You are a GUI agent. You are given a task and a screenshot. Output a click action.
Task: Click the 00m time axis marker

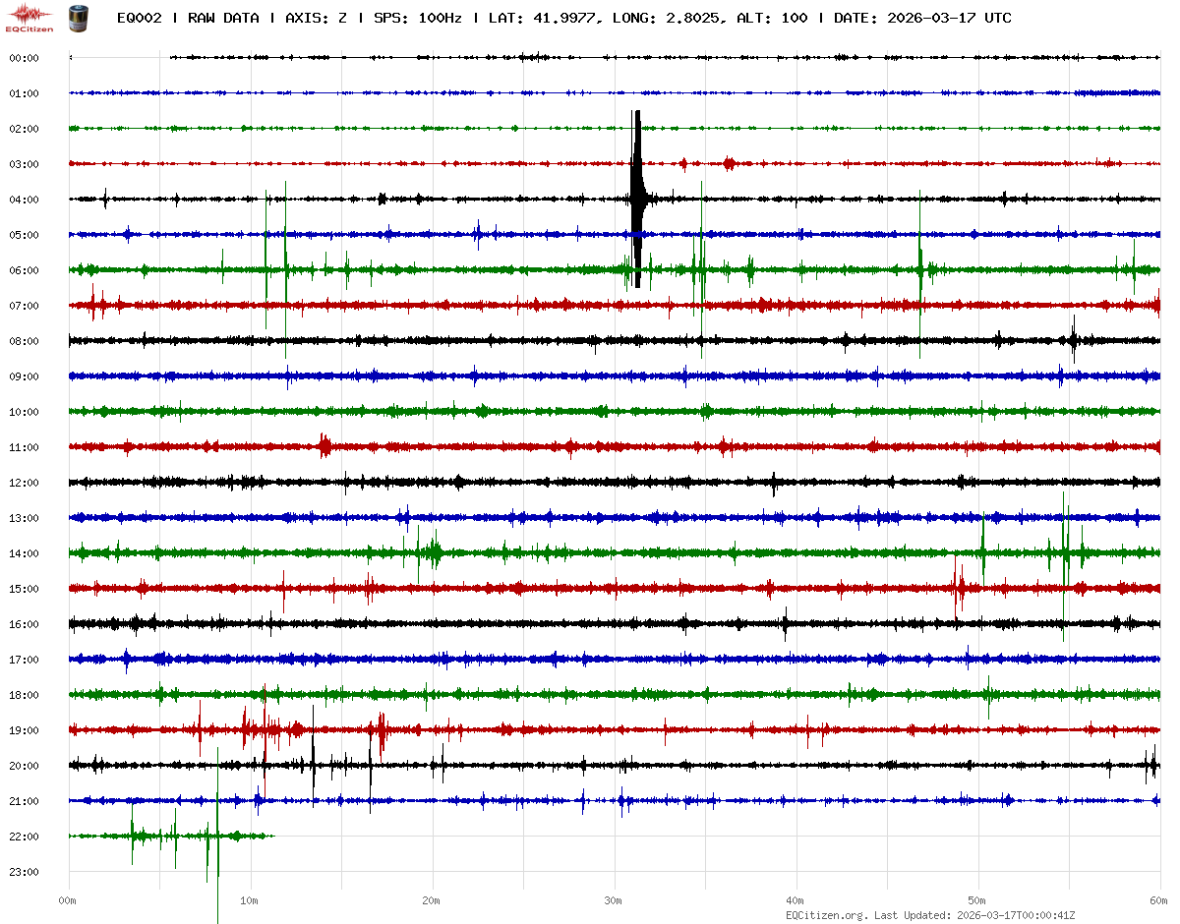(68, 900)
